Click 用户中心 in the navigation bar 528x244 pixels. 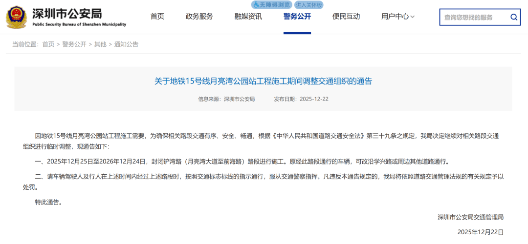coord(395,17)
